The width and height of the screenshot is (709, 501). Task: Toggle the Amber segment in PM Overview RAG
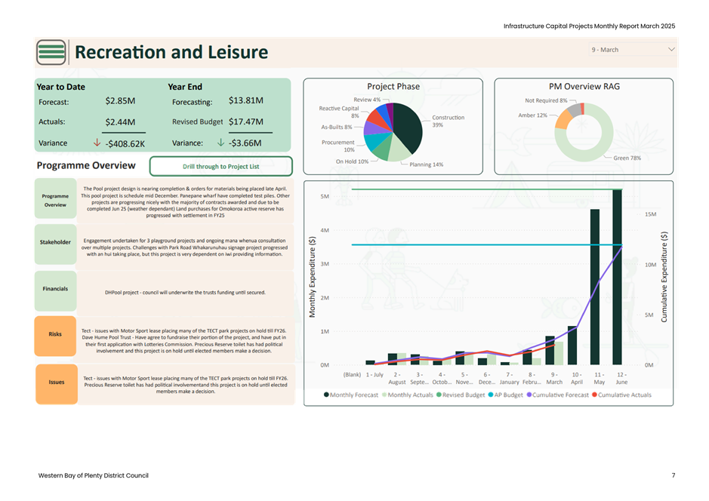coord(563,120)
